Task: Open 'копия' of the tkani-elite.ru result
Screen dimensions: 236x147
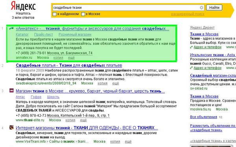Action: (x=70, y=120)
